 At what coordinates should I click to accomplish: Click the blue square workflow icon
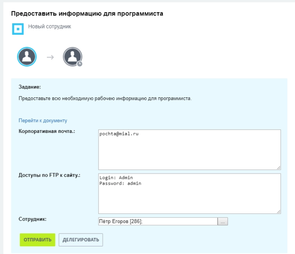point(18,29)
